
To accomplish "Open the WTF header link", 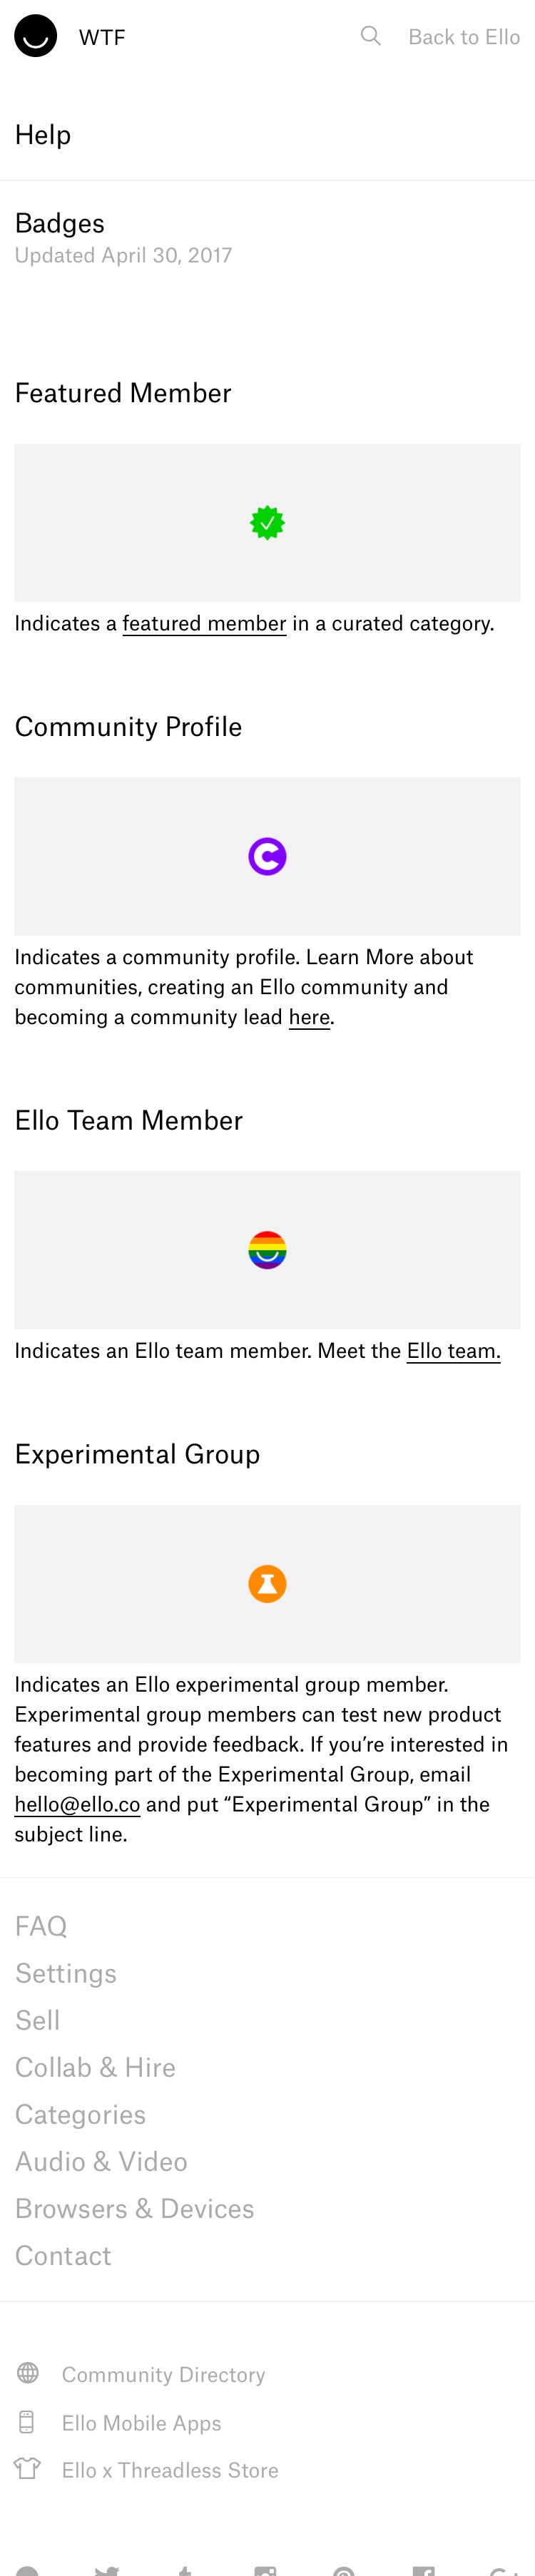I will [x=102, y=37].
